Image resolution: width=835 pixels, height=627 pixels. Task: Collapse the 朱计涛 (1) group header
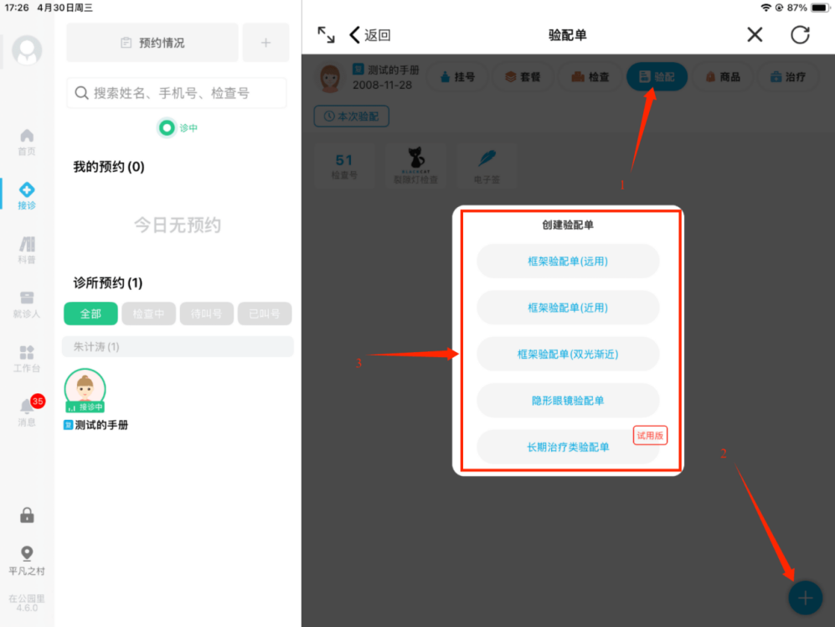(178, 347)
